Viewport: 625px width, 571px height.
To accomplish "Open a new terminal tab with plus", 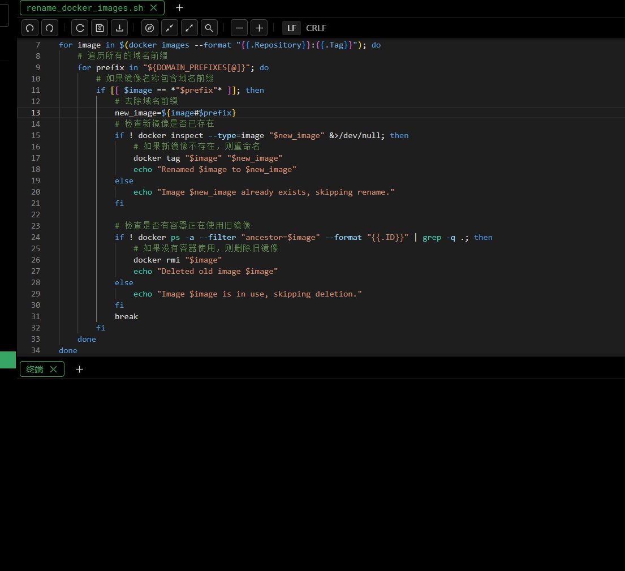I will coord(79,369).
